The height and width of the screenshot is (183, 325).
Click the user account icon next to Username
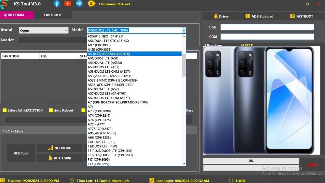coord(91,4)
